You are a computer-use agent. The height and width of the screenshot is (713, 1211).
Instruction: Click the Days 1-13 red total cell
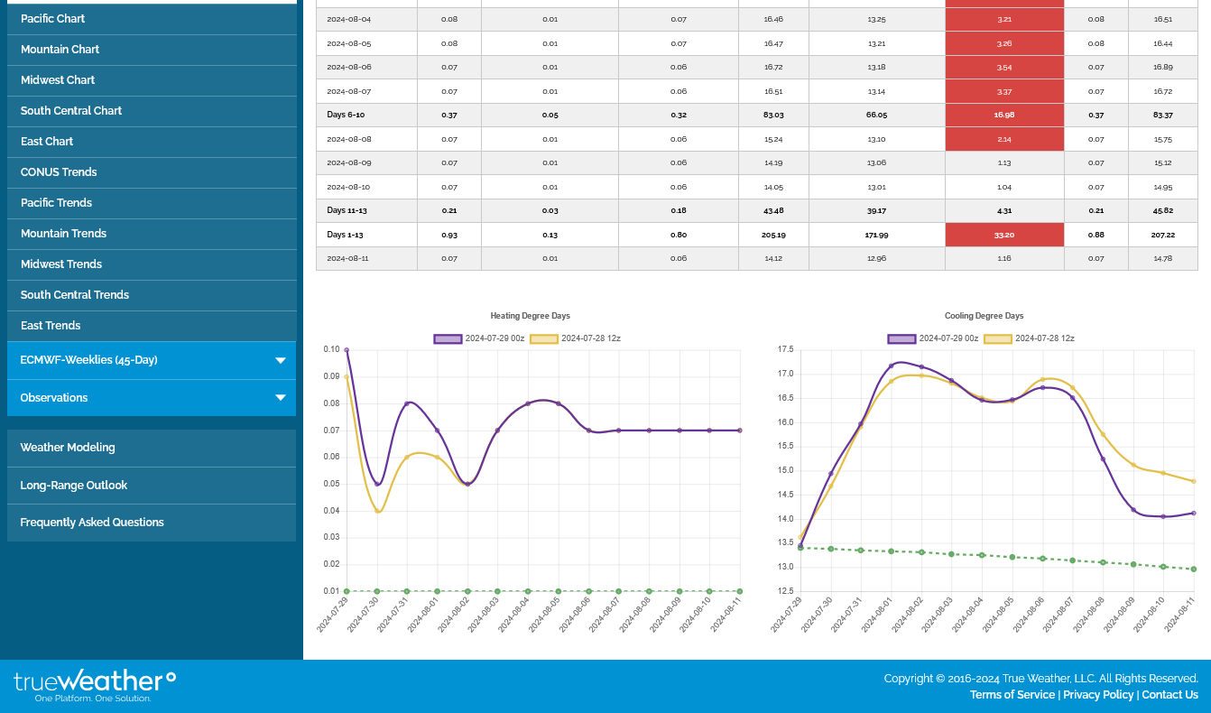tap(1004, 235)
